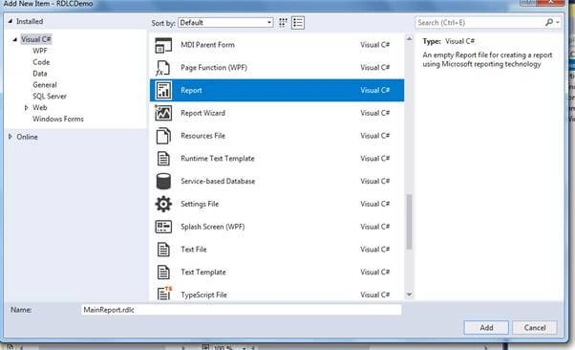The width and height of the screenshot is (575, 350).
Task: Click the Service-based Database icon
Action: point(163,182)
